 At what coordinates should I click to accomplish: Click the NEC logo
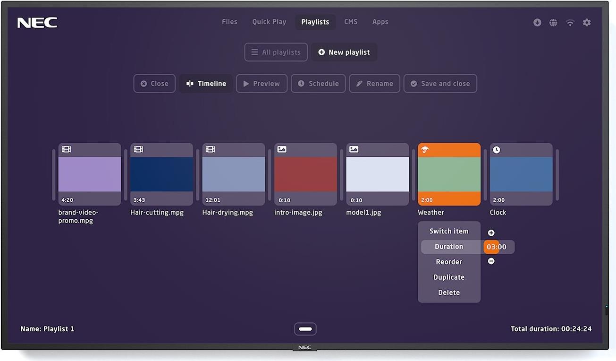coord(37,23)
